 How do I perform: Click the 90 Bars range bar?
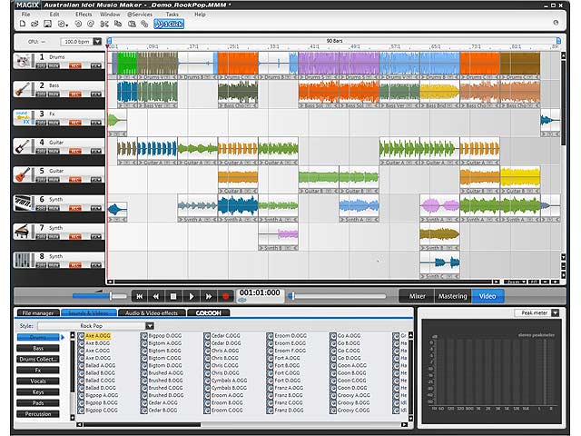point(334,40)
